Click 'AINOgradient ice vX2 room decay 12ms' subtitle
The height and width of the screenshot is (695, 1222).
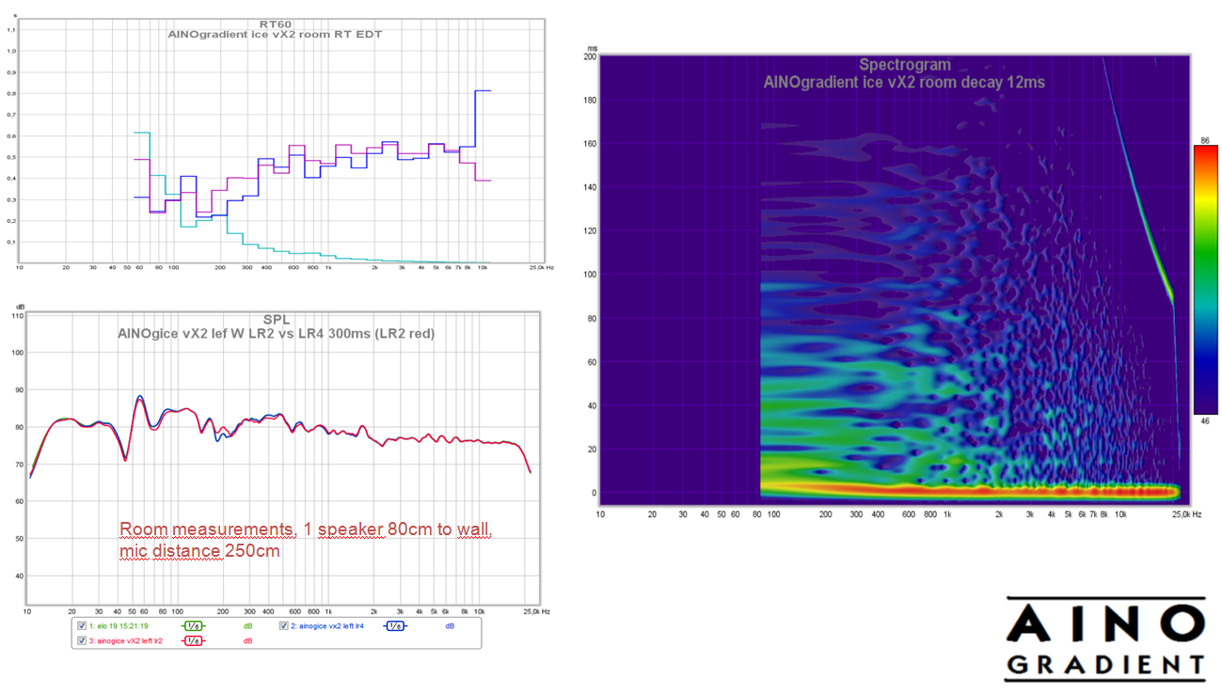904,82
